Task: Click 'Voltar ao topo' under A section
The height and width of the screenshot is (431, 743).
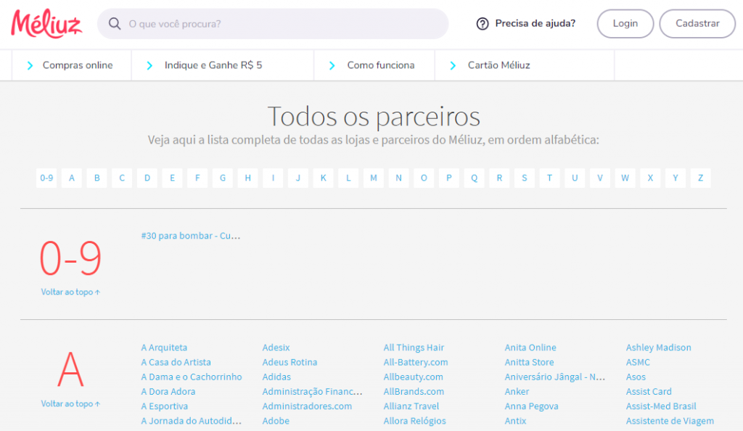Action: pos(70,404)
